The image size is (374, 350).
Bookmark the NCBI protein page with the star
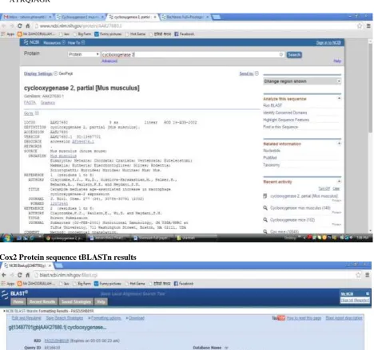(360, 26)
